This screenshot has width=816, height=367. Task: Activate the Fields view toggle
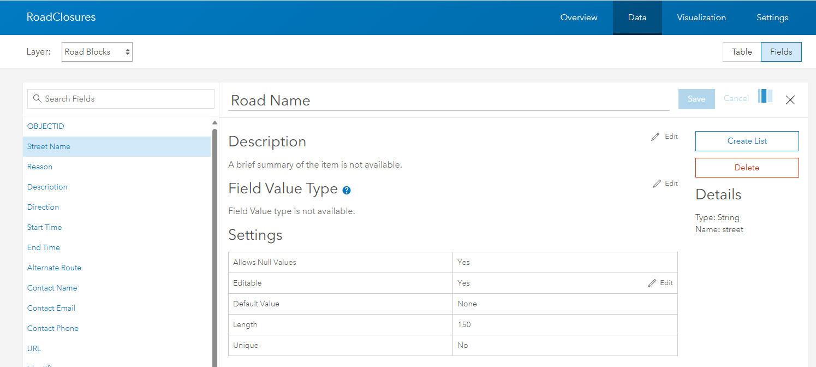781,51
